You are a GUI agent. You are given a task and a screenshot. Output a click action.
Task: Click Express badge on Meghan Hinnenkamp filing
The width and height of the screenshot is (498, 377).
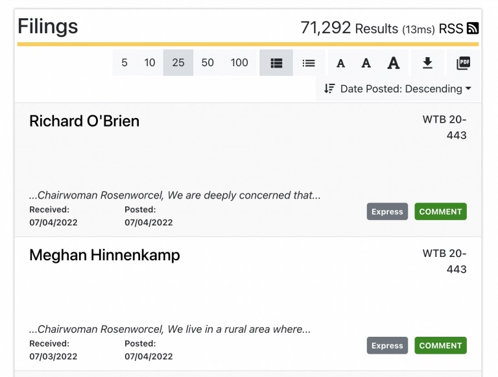coord(387,346)
